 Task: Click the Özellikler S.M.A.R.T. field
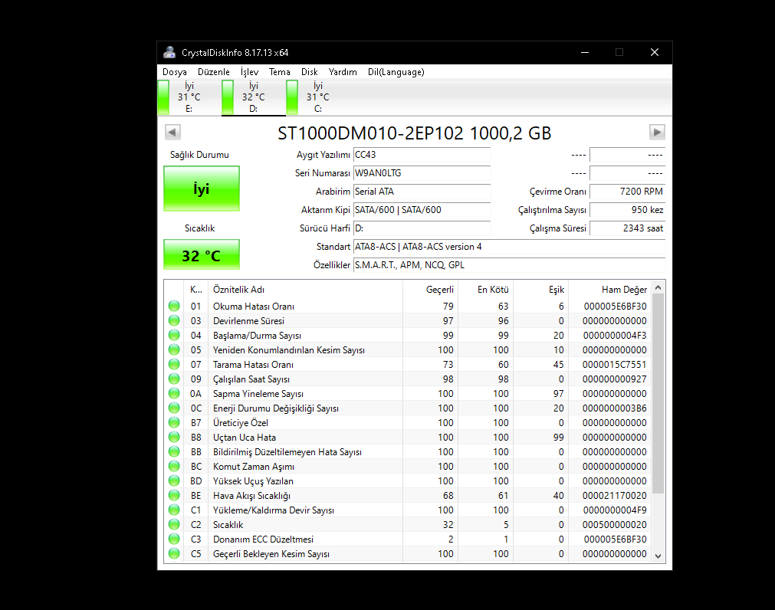(509, 265)
